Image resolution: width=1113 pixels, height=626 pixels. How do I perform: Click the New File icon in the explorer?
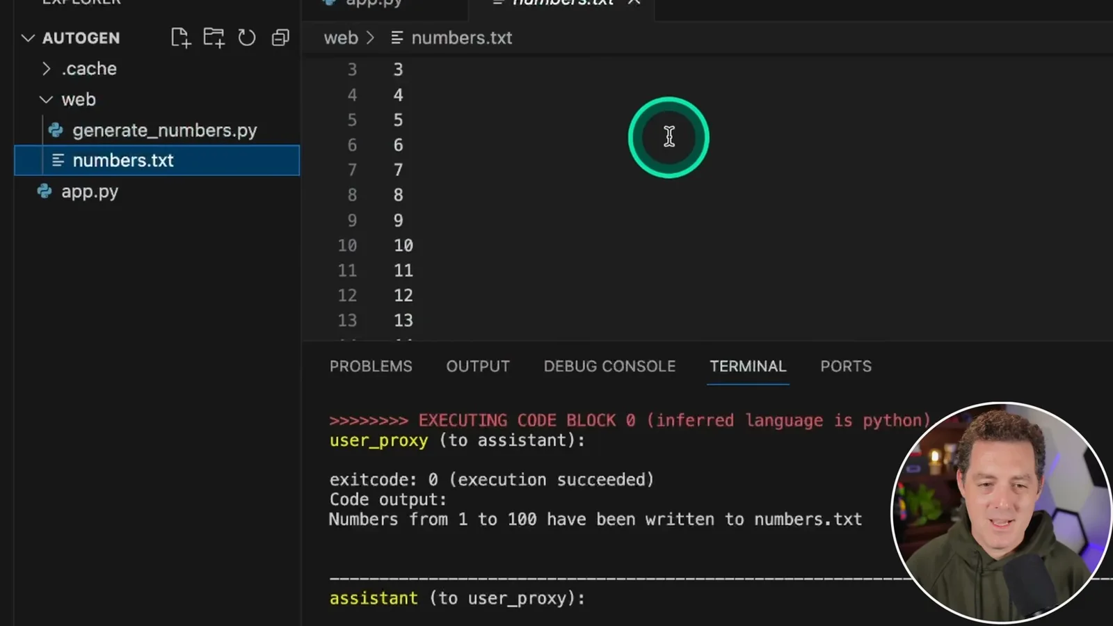click(x=181, y=38)
